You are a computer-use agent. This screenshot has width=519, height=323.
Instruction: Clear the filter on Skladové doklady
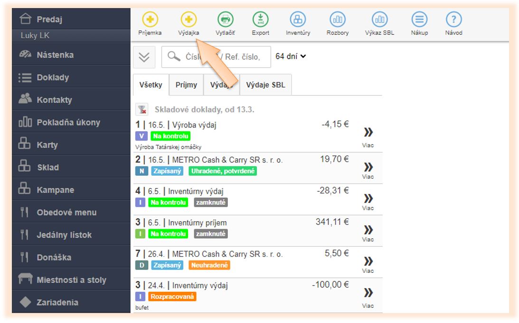(142, 110)
